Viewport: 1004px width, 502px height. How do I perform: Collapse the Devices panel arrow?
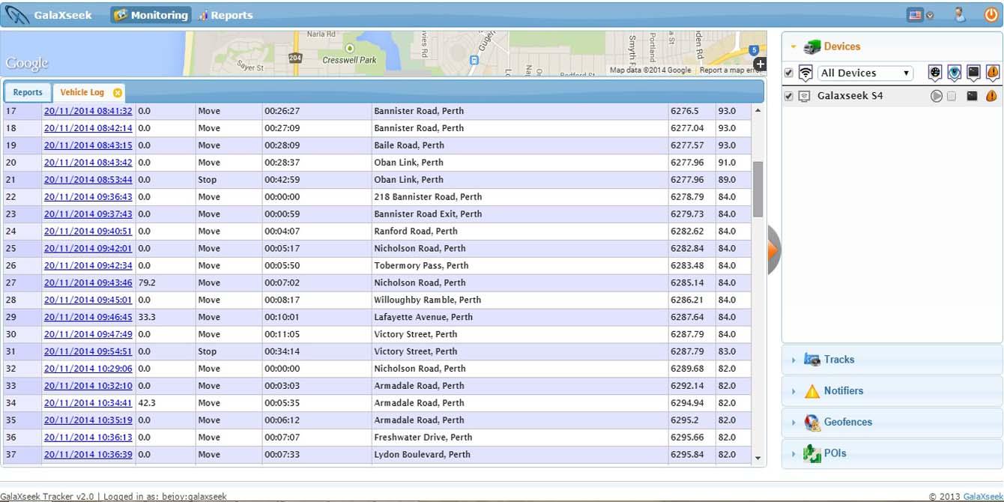pos(793,47)
